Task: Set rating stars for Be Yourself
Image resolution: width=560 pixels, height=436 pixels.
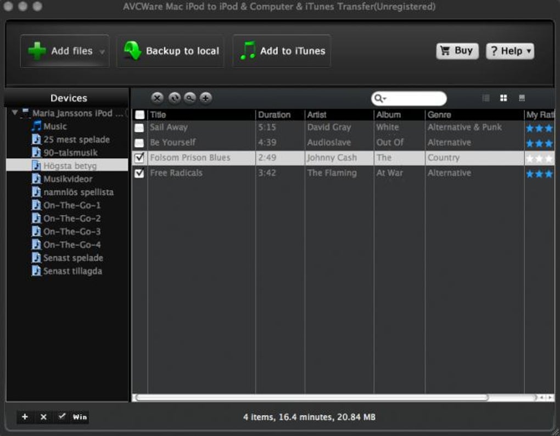Action: coord(539,143)
